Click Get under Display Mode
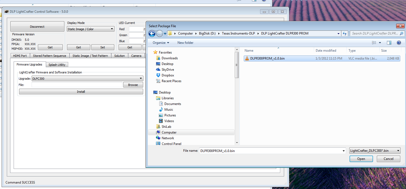 point(79,47)
